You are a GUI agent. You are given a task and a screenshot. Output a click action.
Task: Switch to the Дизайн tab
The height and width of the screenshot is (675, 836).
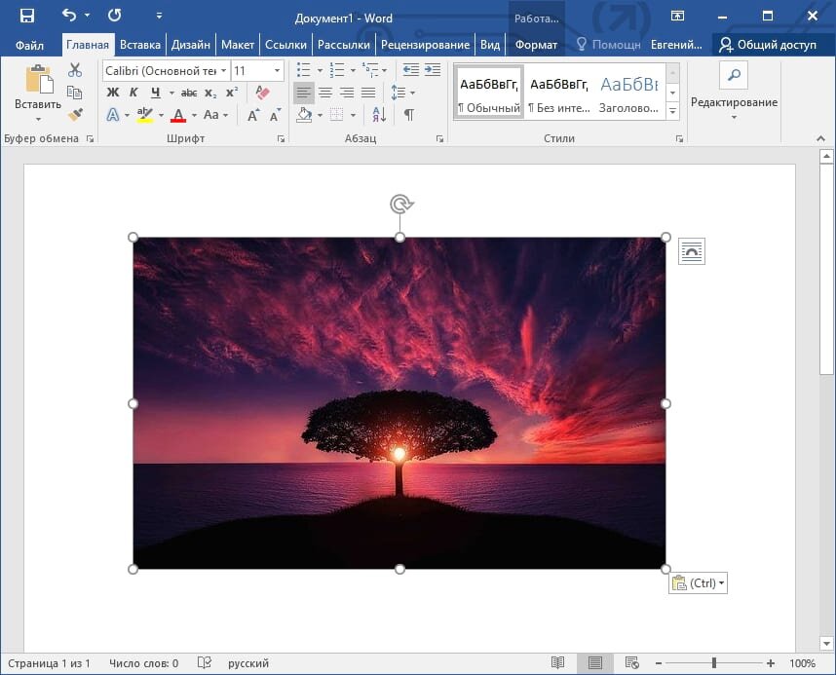(190, 45)
